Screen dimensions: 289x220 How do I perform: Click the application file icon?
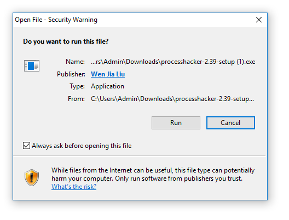click(32, 66)
